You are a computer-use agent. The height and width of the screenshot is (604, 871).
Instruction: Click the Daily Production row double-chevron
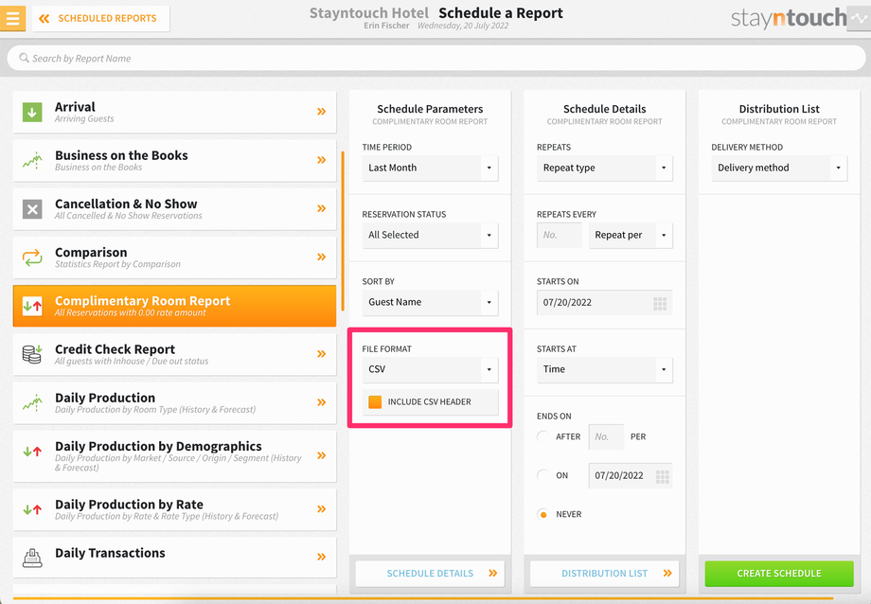[321, 402]
